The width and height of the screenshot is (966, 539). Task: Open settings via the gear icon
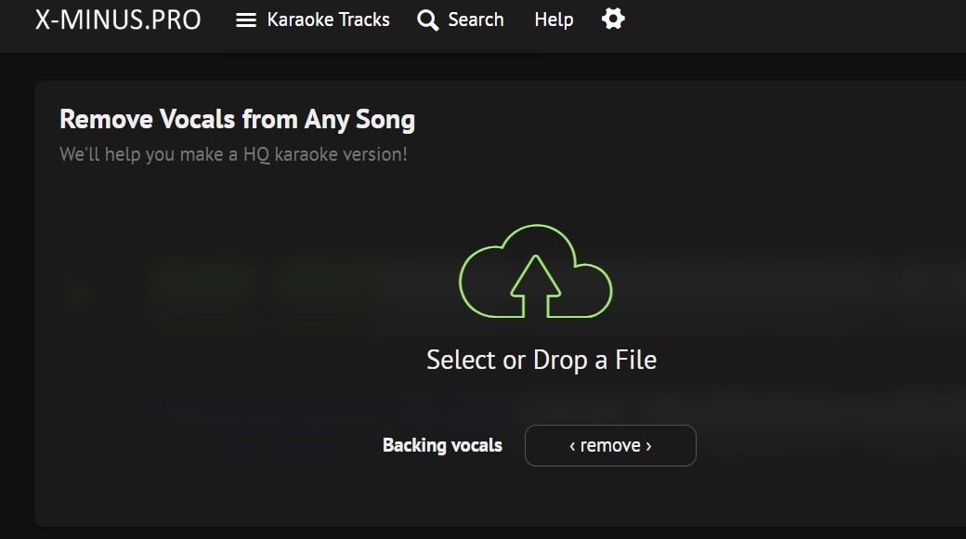tap(613, 20)
